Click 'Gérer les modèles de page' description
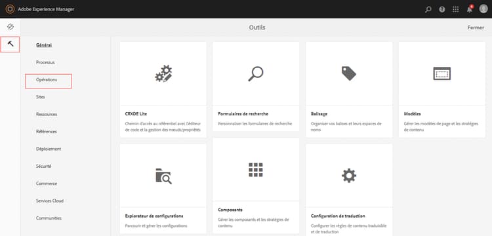Screen dimensions: 492x236 441,127
